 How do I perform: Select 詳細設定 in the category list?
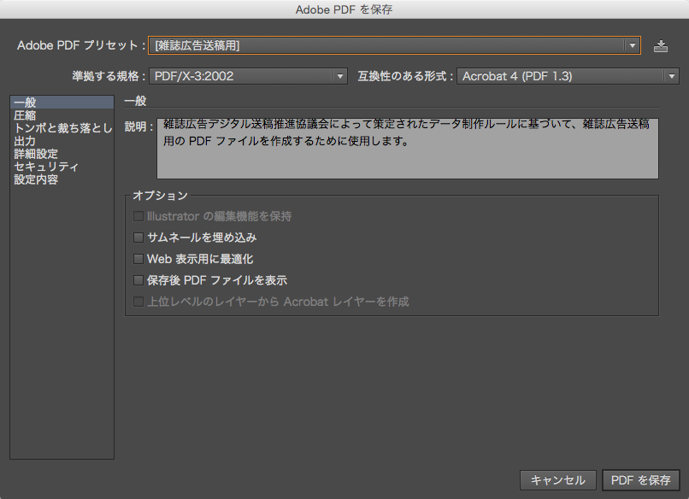[62, 154]
